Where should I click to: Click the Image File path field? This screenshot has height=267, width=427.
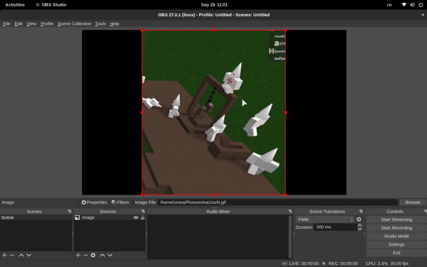pos(278,202)
